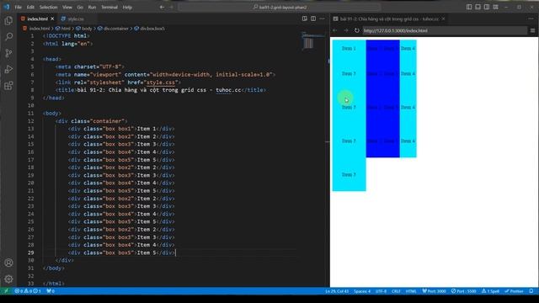The height and width of the screenshot is (303, 539).
Task: Open the style.css link on line 7
Action: (161, 82)
